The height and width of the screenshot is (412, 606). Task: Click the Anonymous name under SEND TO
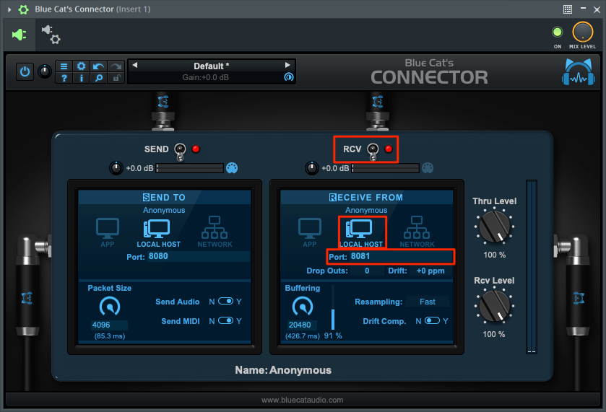click(x=164, y=210)
